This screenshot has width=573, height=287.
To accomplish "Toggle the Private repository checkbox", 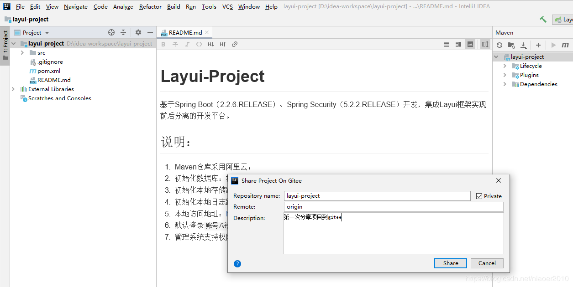I will (479, 196).
